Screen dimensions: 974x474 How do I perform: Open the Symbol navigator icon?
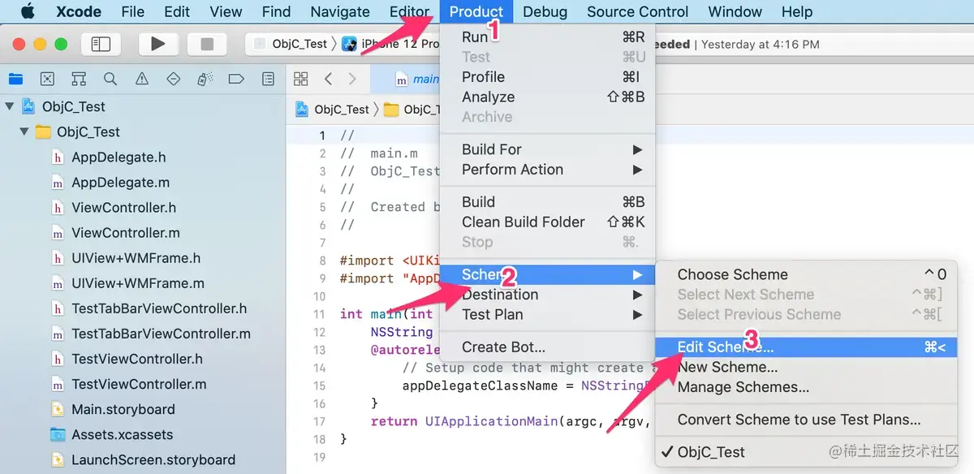click(79, 79)
